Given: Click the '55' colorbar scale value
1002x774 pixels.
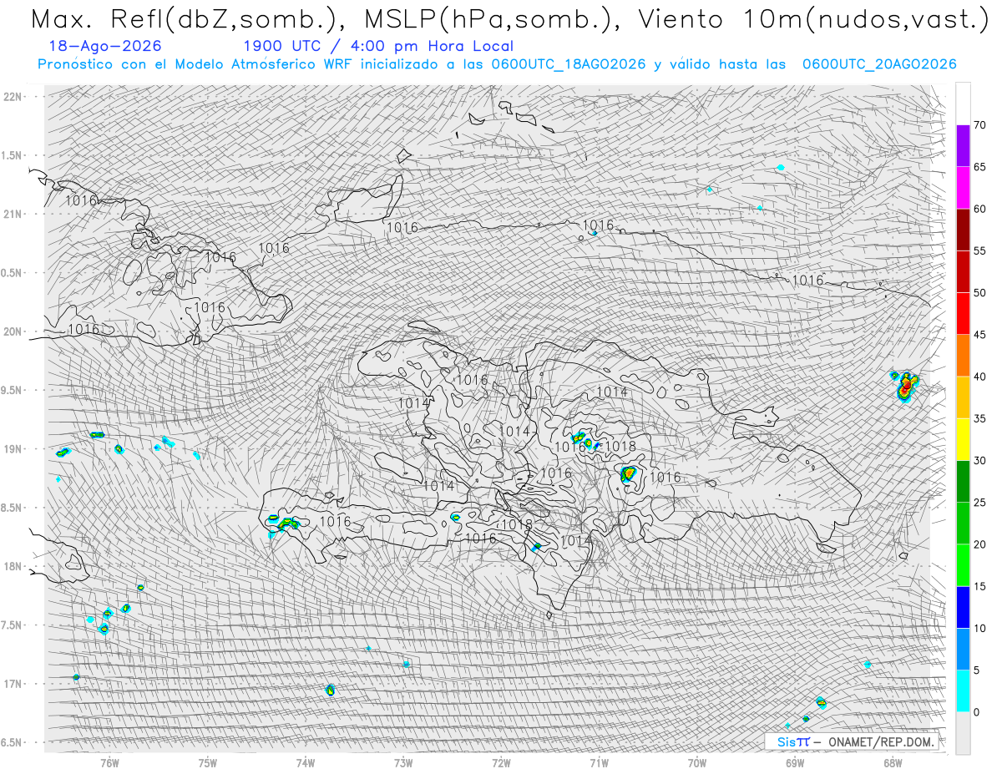Looking at the screenshot, I should pyautogui.click(x=979, y=250).
